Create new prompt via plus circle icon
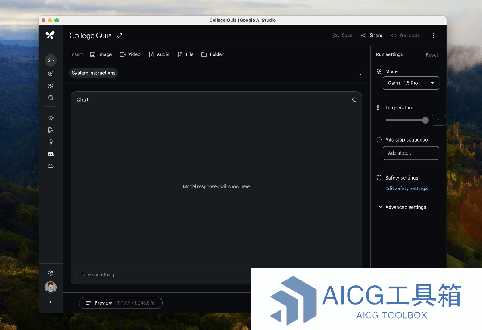This screenshot has height=330, width=482. 51,74
